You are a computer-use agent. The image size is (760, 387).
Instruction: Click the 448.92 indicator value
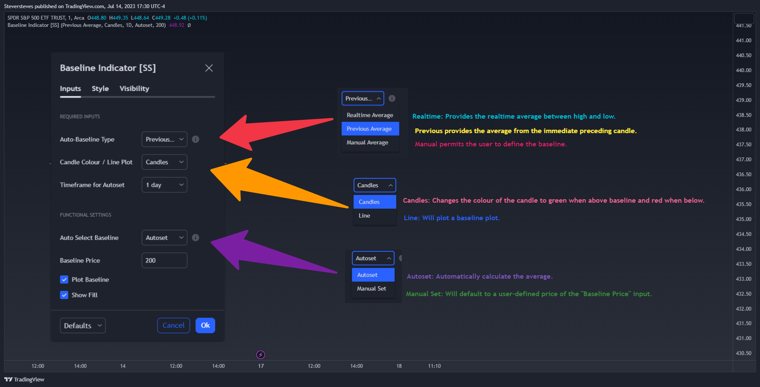(x=176, y=25)
